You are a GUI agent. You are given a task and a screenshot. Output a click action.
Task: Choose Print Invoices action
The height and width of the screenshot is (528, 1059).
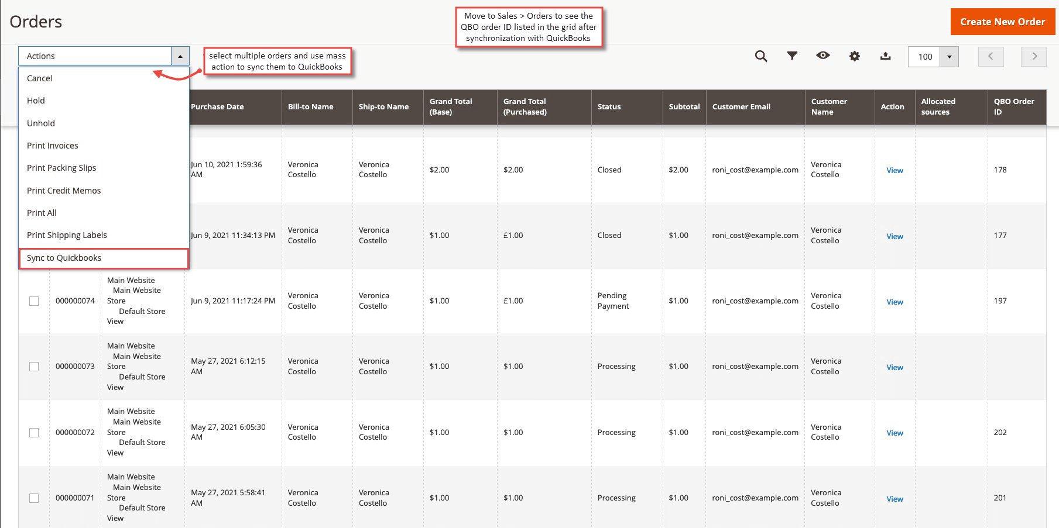tap(104, 146)
